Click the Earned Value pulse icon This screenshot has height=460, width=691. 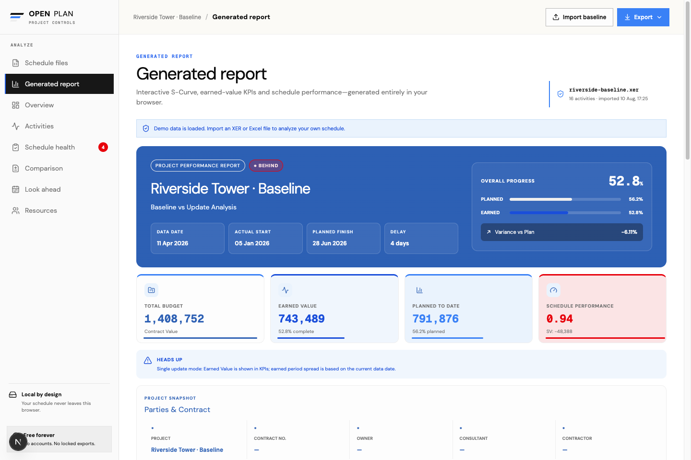tap(286, 290)
